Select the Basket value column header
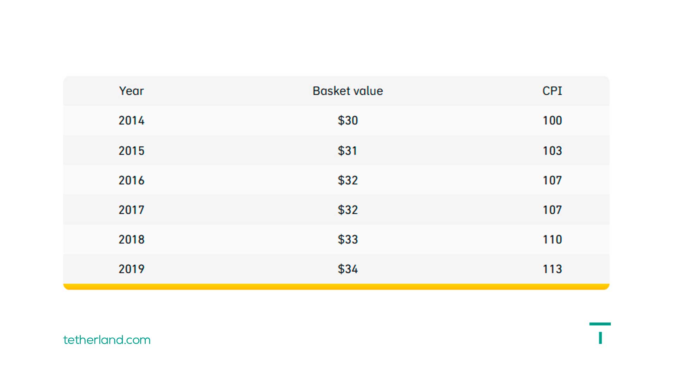Screen dimensions: 674x379 click(x=348, y=91)
